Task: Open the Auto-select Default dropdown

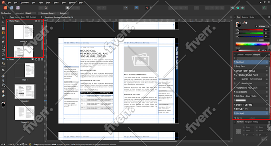Action: (x=31, y=13)
